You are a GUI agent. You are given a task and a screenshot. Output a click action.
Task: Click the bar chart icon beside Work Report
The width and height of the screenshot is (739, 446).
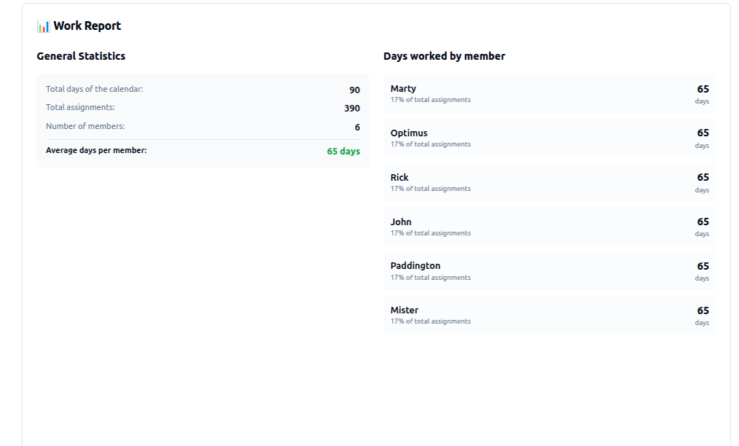coord(43,26)
